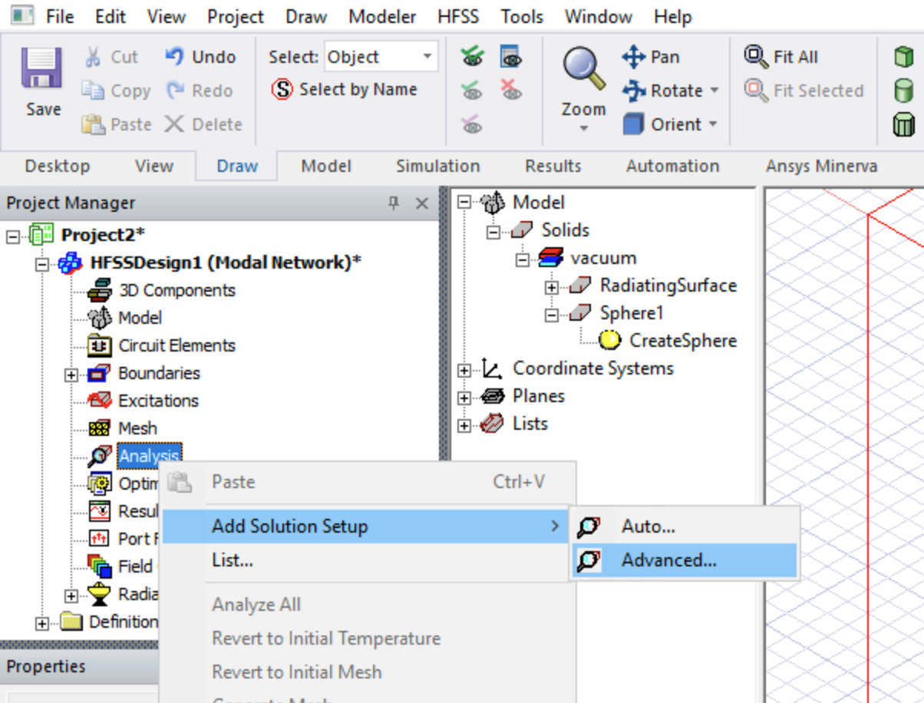Click the 3D Components tree icon
Screen dimensions: 924x703
click(x=100, y=290)
